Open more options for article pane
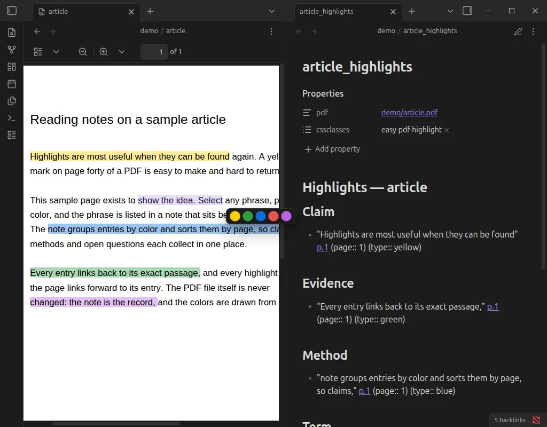This screenshot has width=547, height=427. point(271,31)
